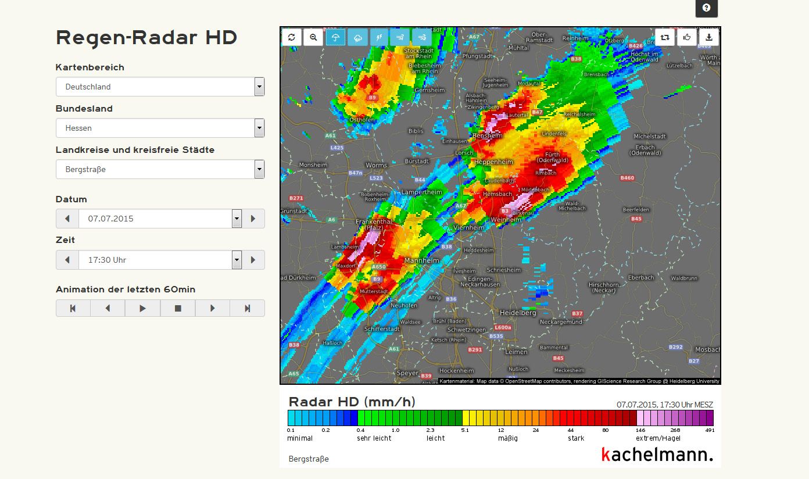Image resolution: width=809 pixels, height=479 pixels.
Task: Toggle the umbrella rain radar layer
Action: coord(335,37)
